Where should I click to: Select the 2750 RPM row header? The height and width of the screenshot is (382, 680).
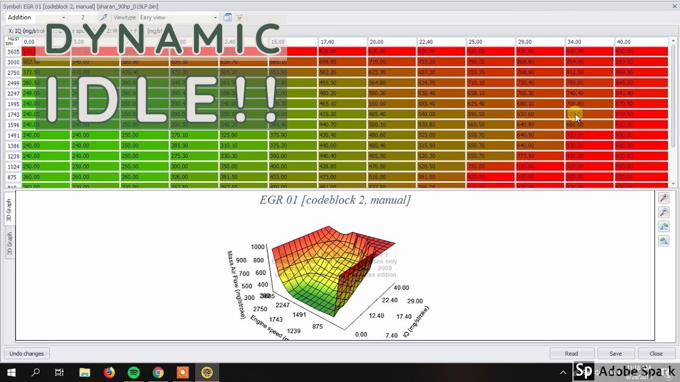13,73
